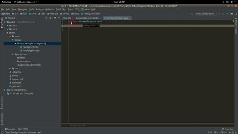Collapse neo4j root project node
Image resolution: width=238 pixels, height=134 pixels.
(5, 22)
